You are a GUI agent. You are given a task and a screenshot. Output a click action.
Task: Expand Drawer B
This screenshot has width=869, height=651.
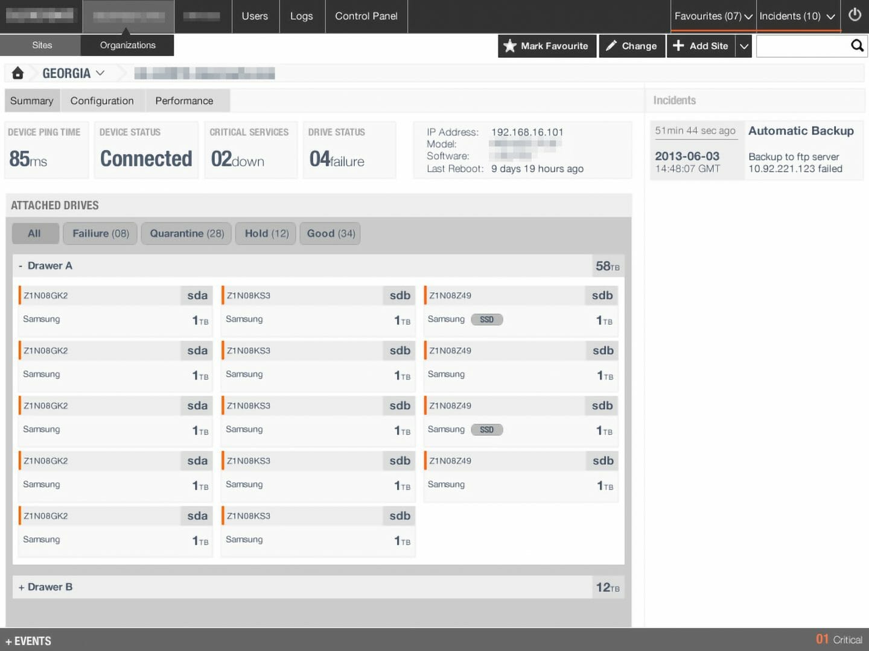click(x=45, y=587)
